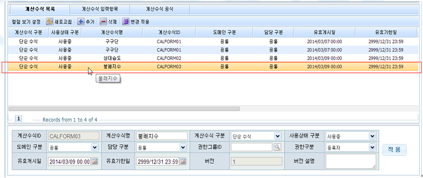Click the refresh (새로고침) icon
The width and height of the screenshot is (423, 178).
pos(50,22)
